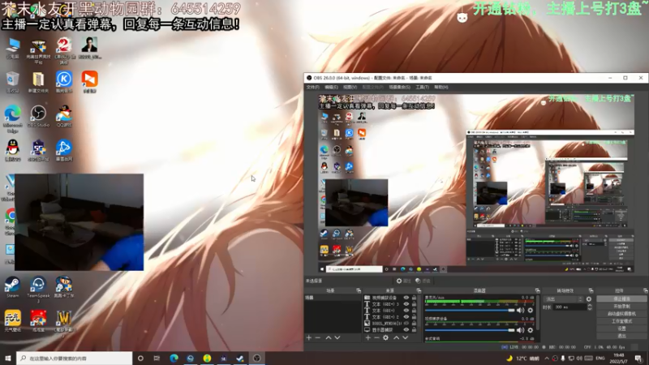Open the 帮助(H) menu in OBS
Viewport: 649px width, 365px height.
(x=441, y=88)
